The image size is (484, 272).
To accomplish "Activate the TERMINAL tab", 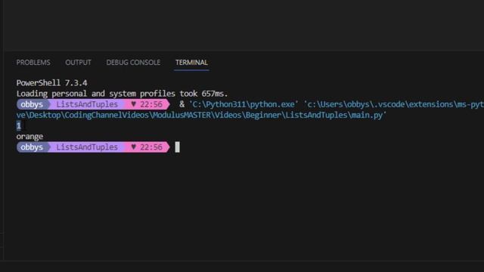I will [191, 62].
